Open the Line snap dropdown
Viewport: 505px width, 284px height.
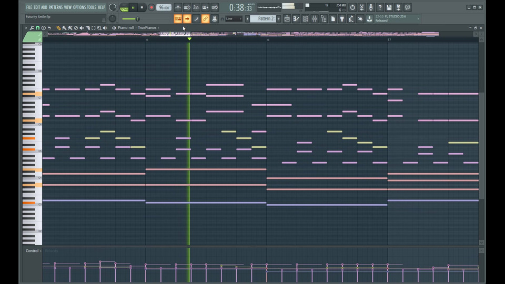point(234,19)
